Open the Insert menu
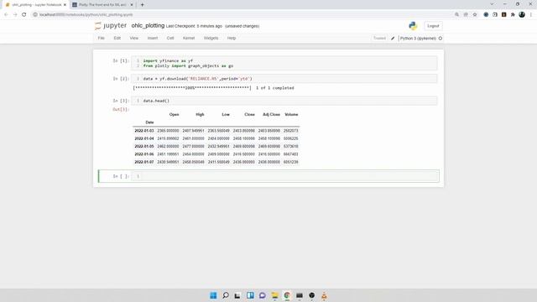The height and width of the screenshot is (302, 537). 153,38
